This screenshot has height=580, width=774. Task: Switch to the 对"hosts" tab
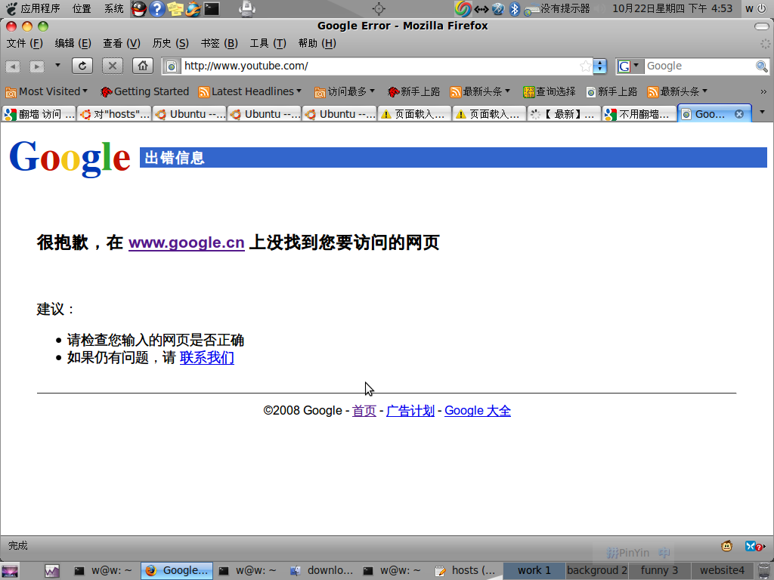click(x=115, y=115)
